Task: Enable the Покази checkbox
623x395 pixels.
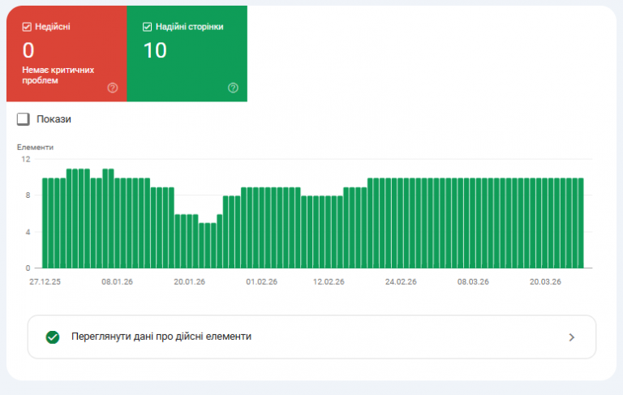Action: point(23,119)
